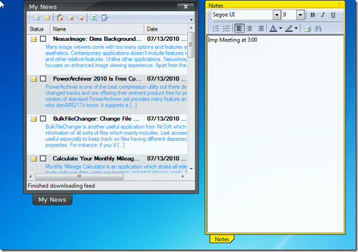The image size is (358, 252).
Task: Click the 07/13/2010 date of BulkFileChanger row
Action: (163, 119)
